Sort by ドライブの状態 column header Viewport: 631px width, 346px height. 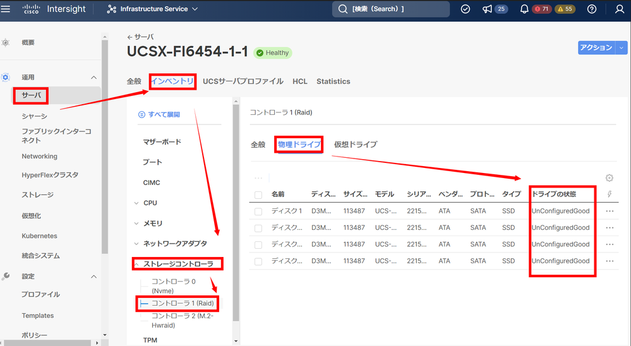(554, 194)
